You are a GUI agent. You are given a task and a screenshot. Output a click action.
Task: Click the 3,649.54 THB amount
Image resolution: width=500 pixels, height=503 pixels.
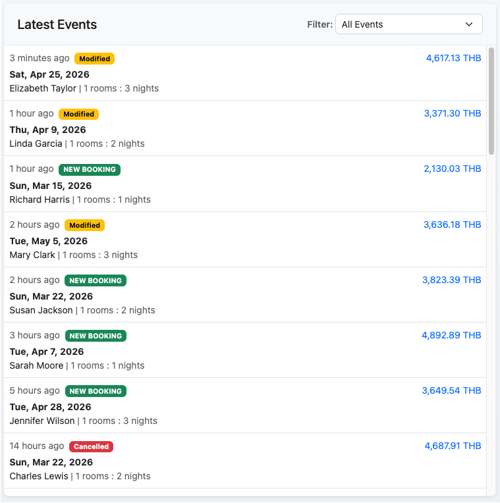pyautogui.click(x=451, y=390)
